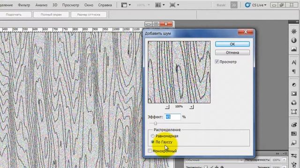Open the Screen Mode dropdown arrow

[178, 5]
